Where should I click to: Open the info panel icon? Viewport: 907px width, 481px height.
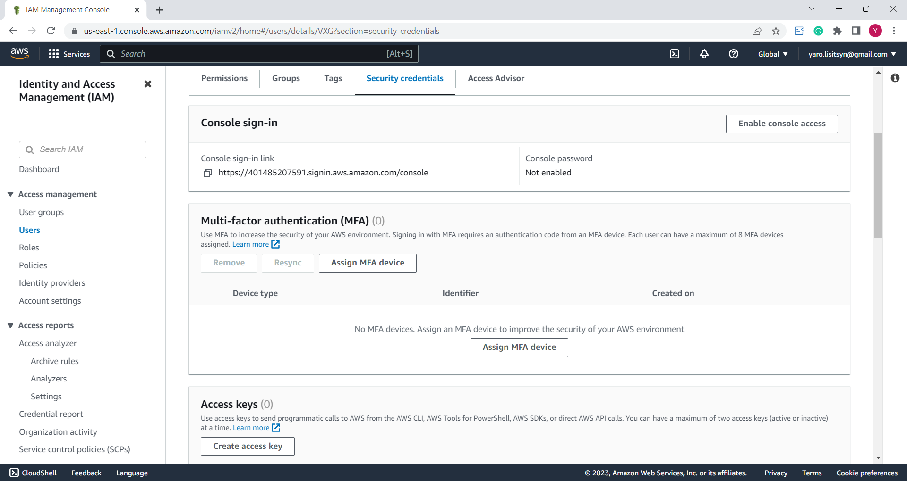click(895, 78)
